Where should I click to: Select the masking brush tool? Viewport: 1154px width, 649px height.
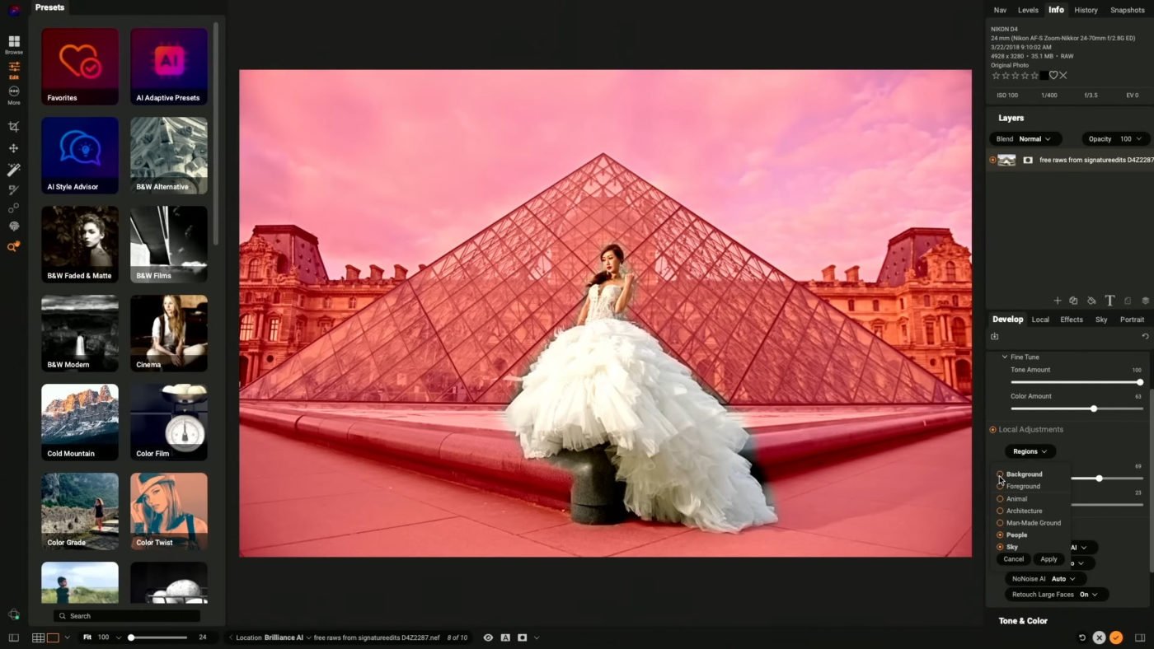pos(14,189)
